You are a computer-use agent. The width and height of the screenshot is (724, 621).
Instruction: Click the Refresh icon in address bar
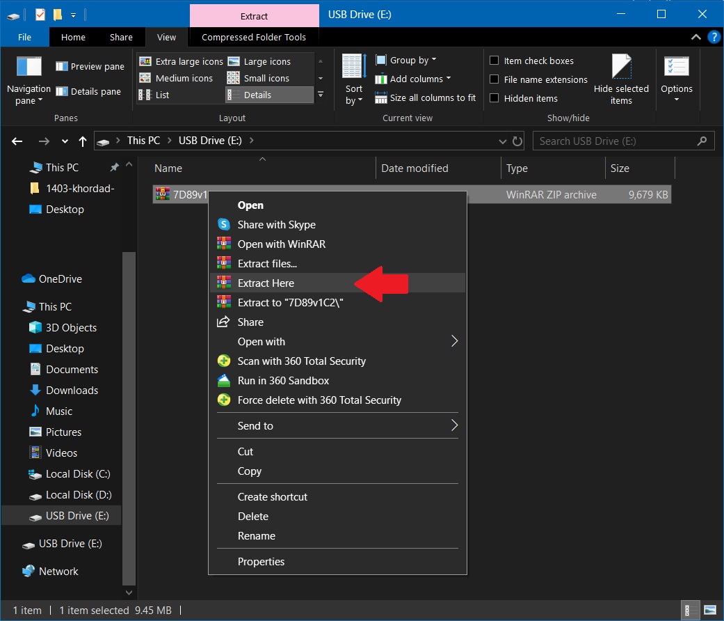point(517,141)
